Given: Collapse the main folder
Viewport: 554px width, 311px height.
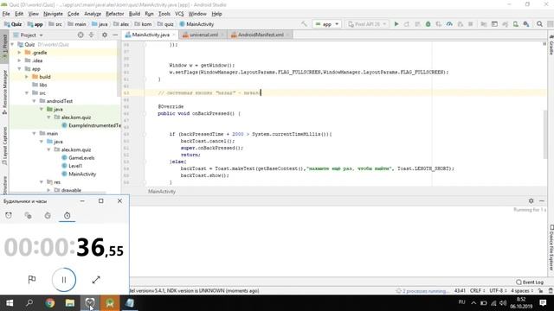Looking at the screenshot, I should [x=35, y=134].
